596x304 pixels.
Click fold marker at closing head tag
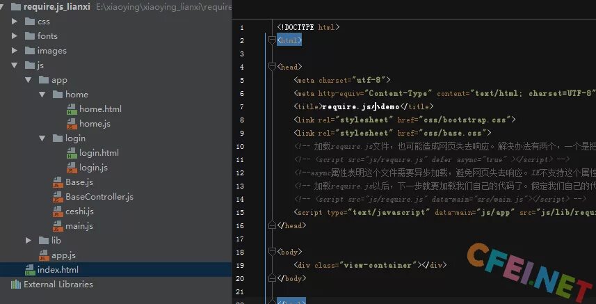(272, 225)
